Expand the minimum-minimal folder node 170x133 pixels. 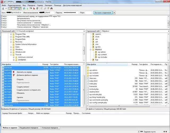(14, 57)
